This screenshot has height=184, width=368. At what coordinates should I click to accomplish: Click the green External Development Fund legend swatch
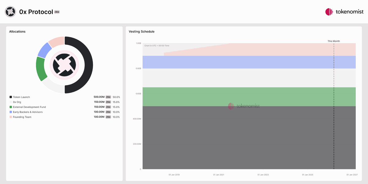(11, 107)
